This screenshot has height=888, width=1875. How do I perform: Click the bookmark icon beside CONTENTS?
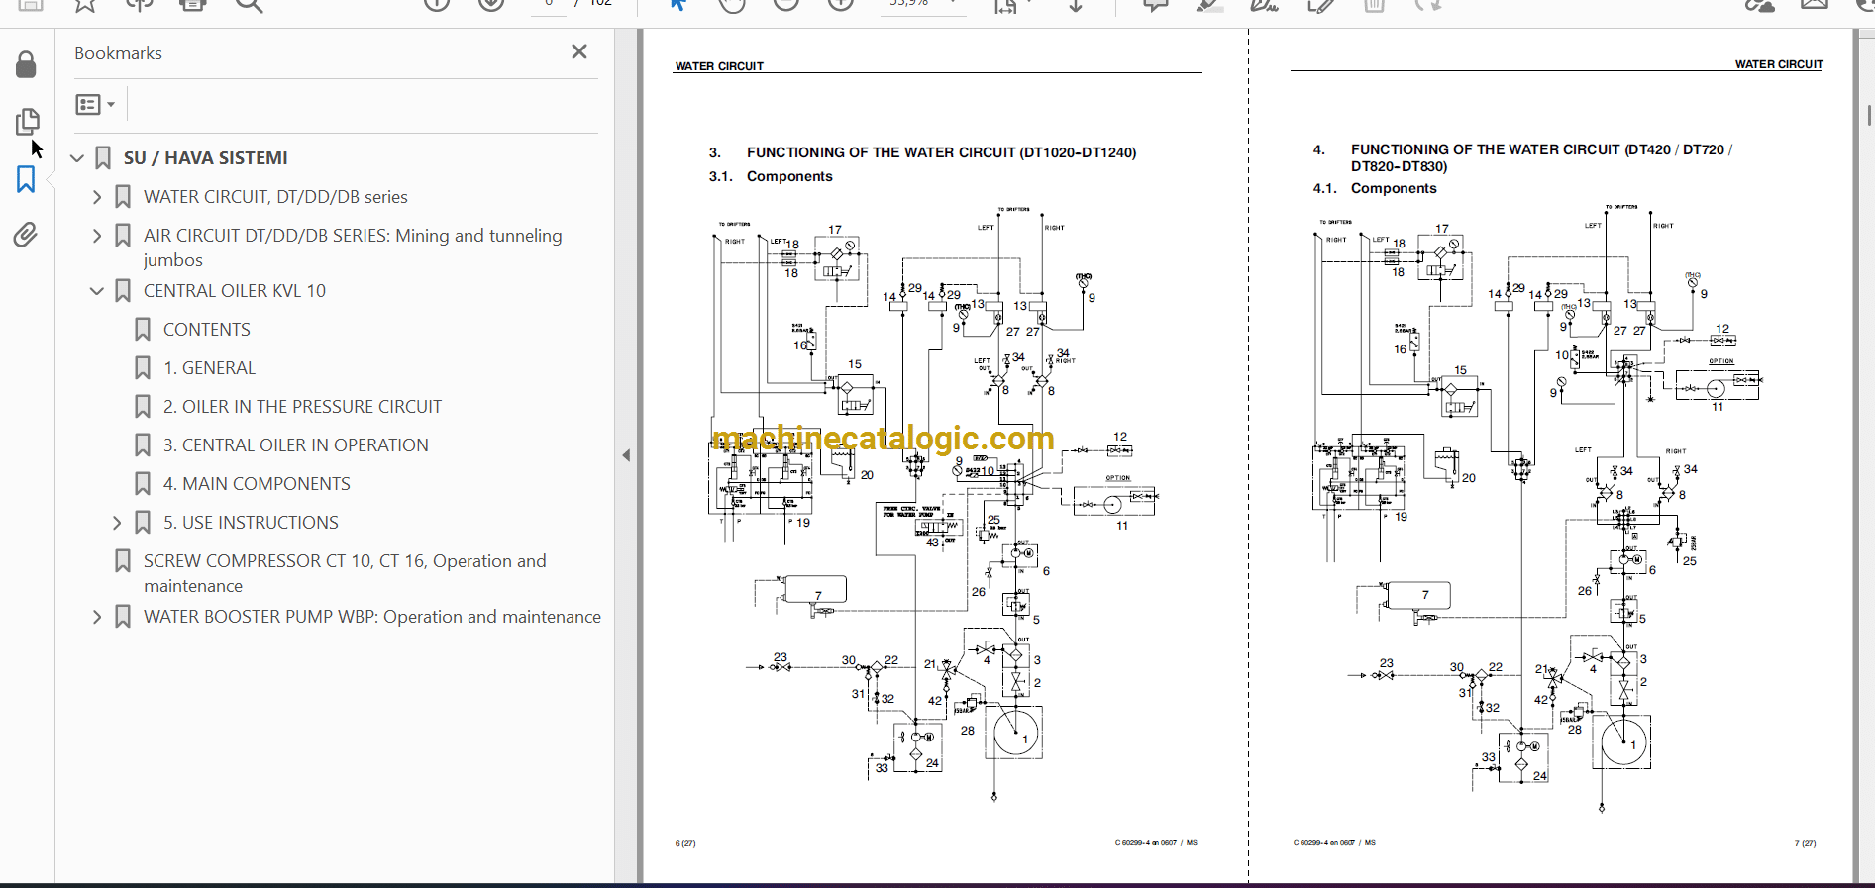[x=143, y=330]
